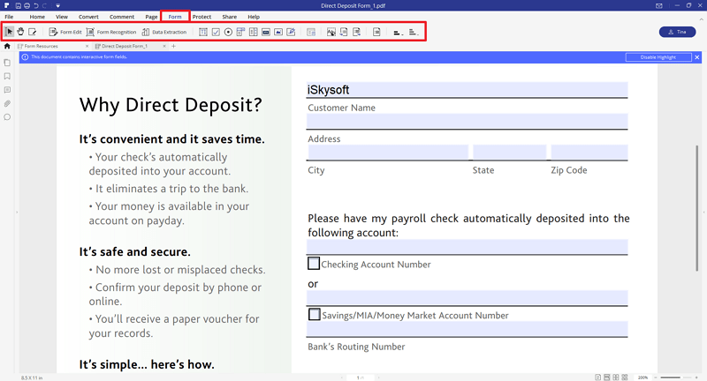Dismiss the interactive form fields notification
707x381 pixels.
697,57
